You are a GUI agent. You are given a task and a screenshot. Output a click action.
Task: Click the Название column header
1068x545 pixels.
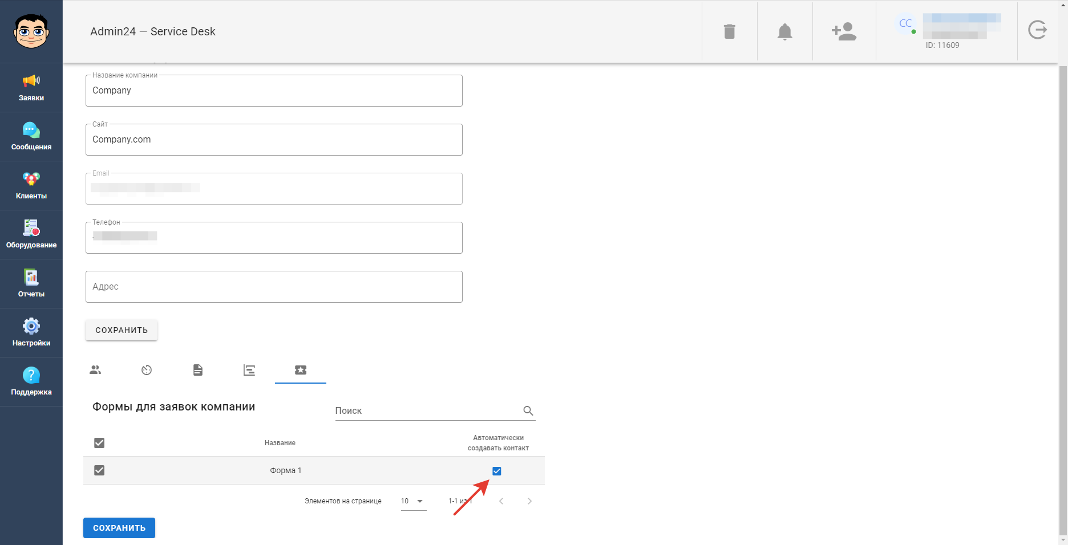pos(280,443)
